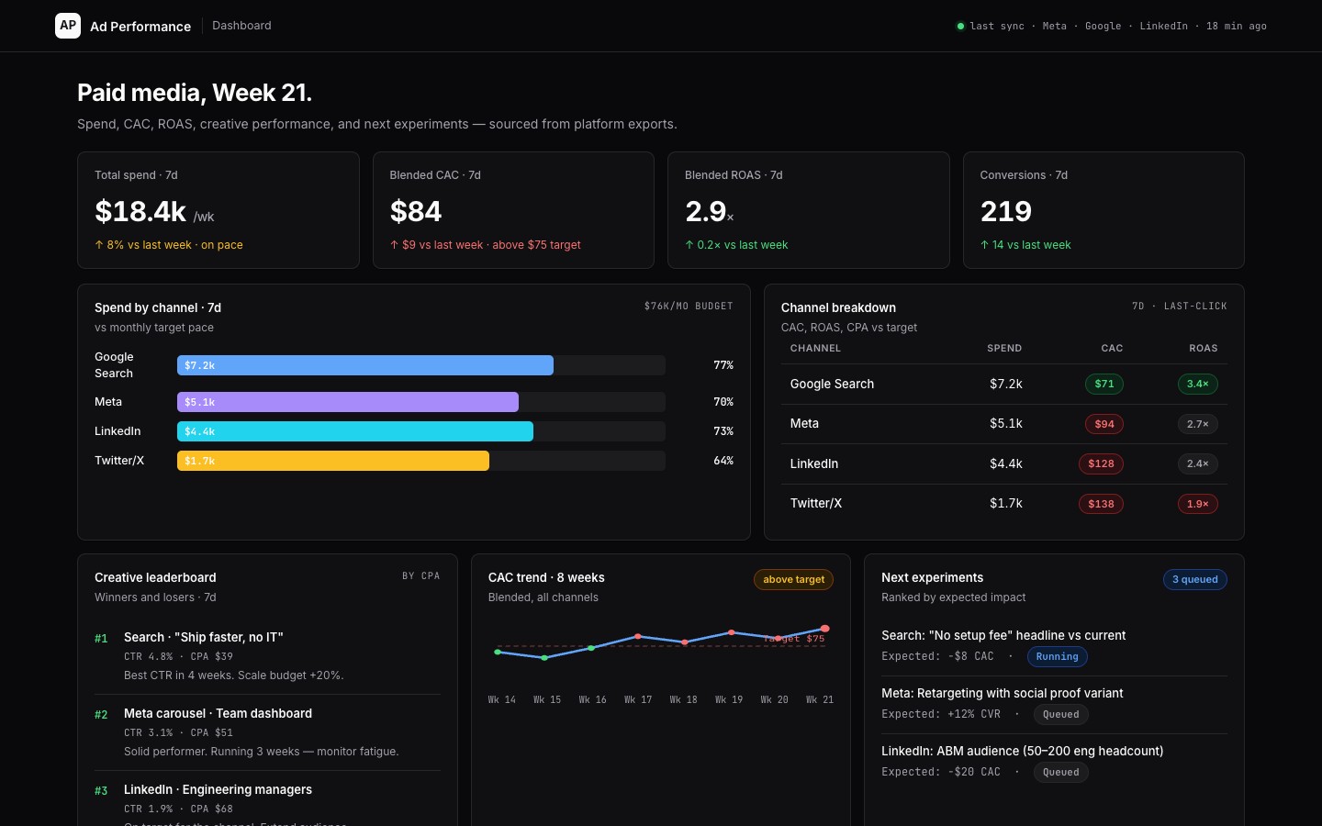Open the Dashboard nav item

241,26
